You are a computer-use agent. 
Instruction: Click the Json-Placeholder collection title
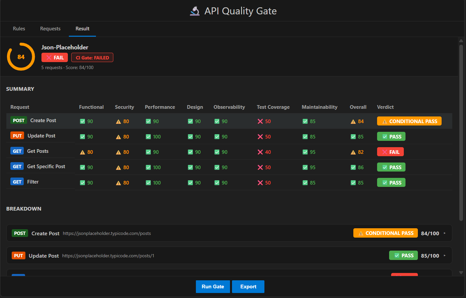65,47
